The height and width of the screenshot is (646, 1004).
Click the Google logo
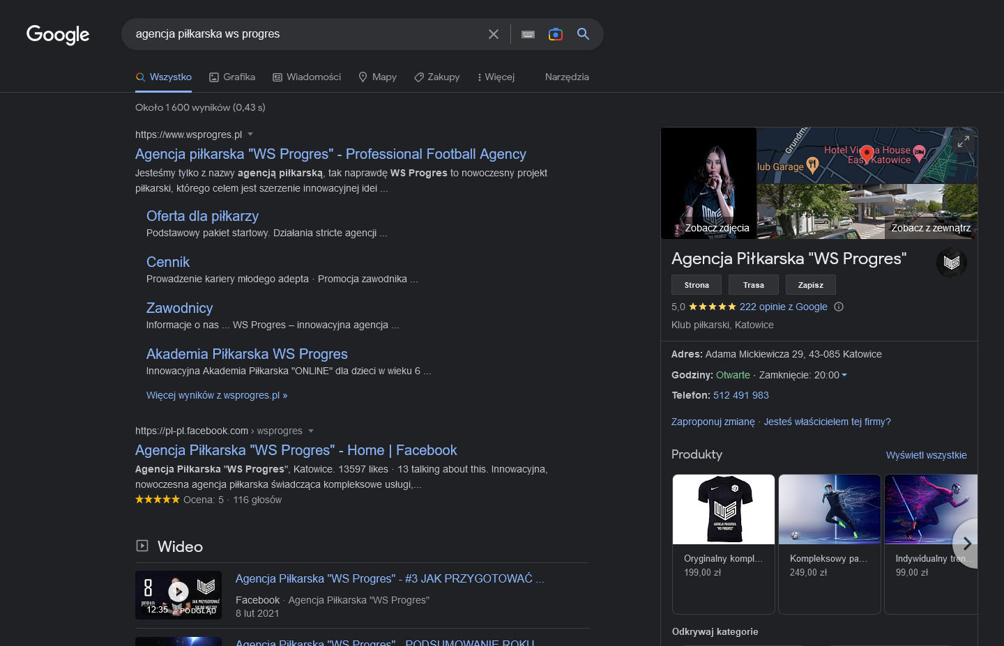point(58,34)
